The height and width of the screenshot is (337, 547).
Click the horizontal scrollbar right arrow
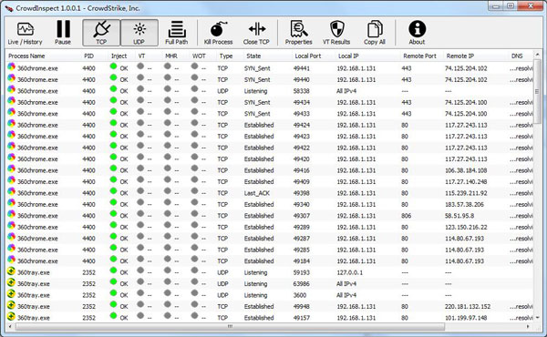pos(528,327)
